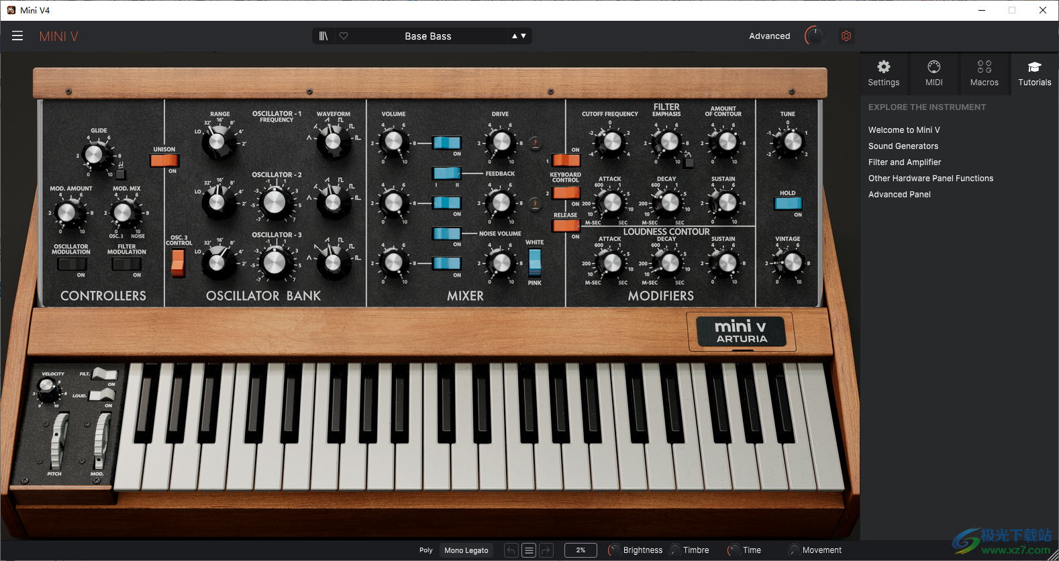
Task: Click the filter Emphasis knob
Action: (668, 142)
